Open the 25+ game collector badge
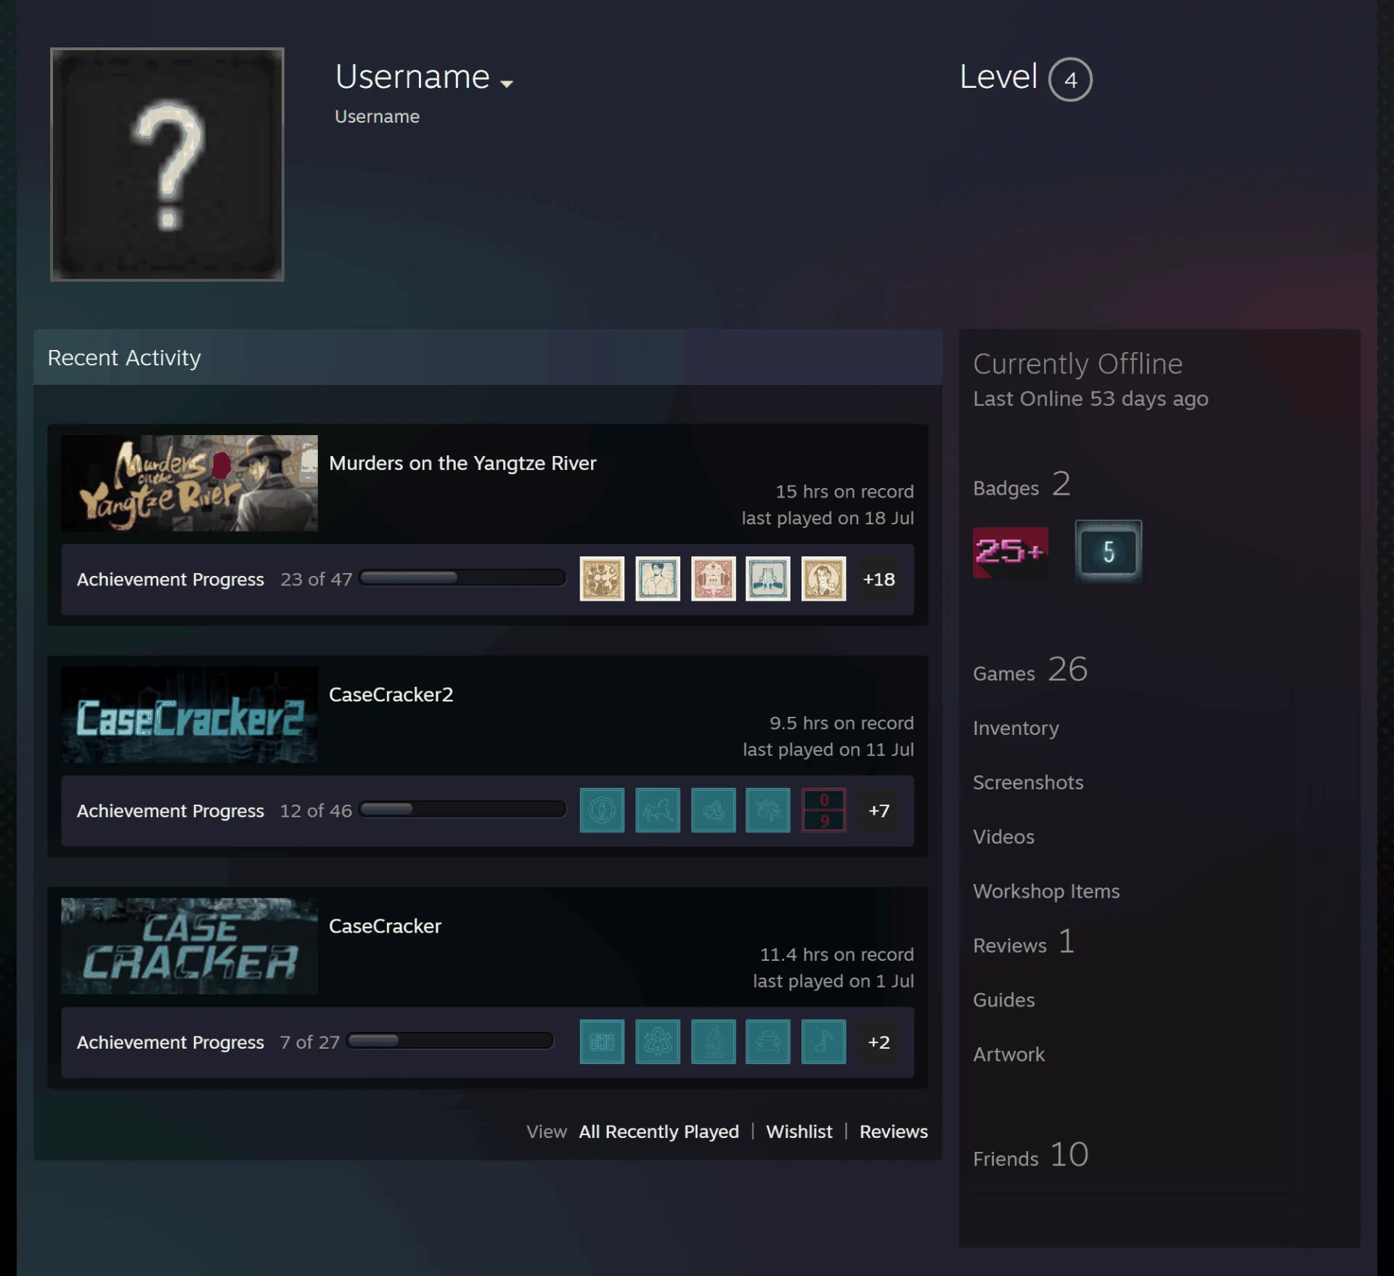 1010,553
